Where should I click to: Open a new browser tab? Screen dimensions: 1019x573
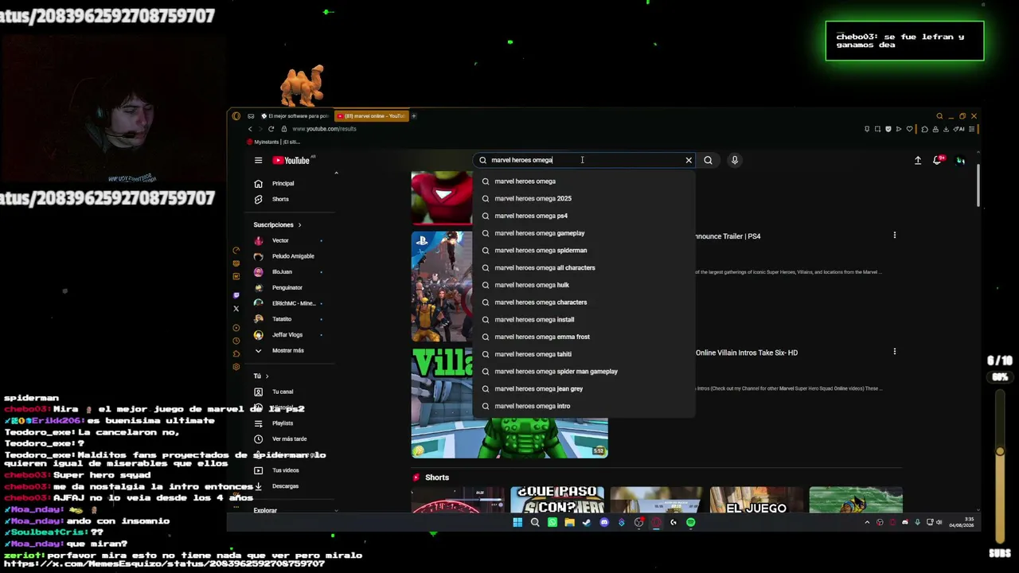click(414, 116)
